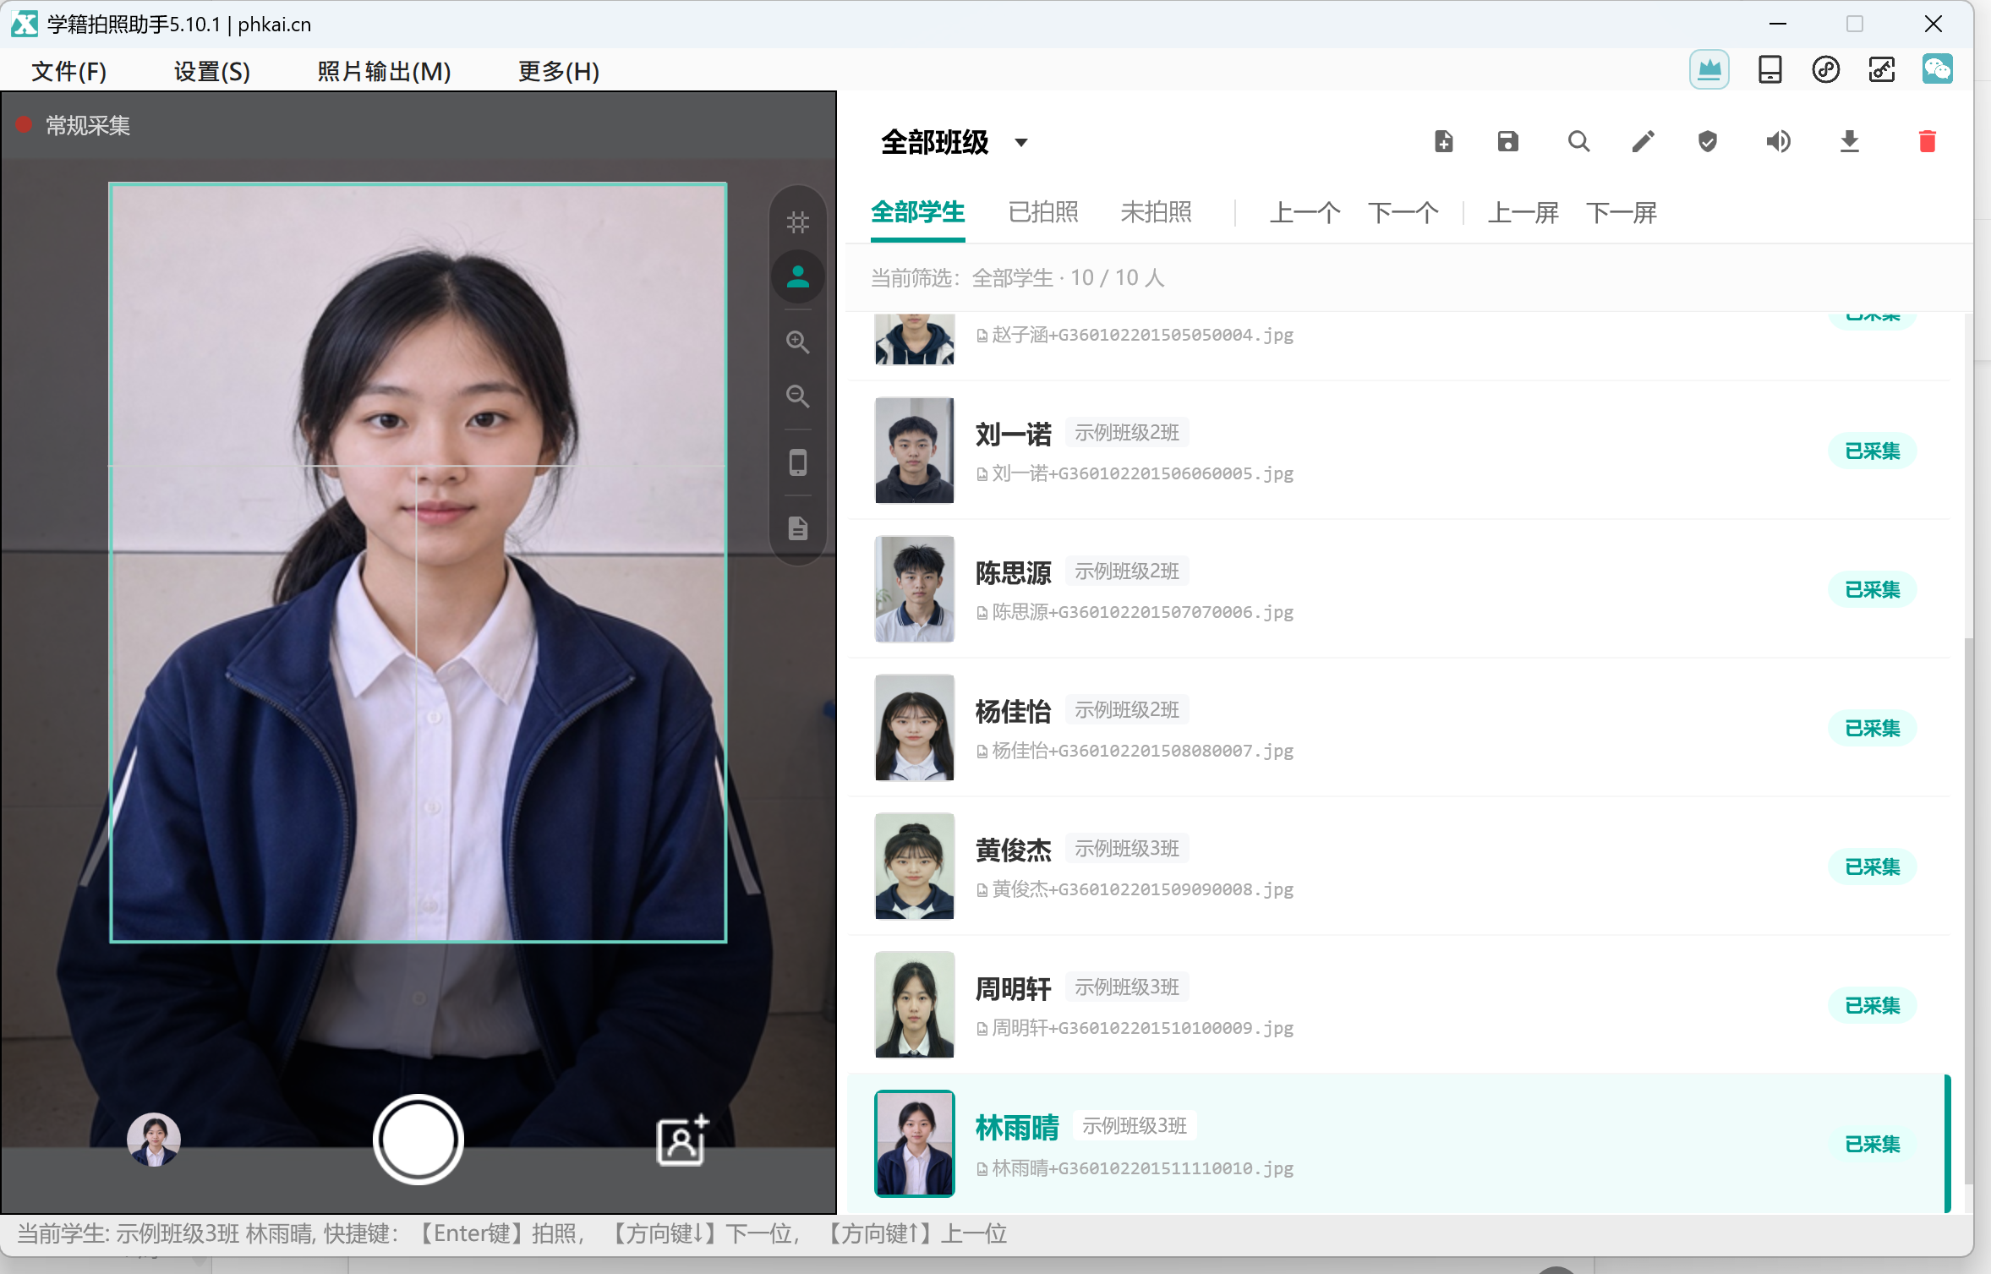Click 上一个 previous student button
Screen dimensions: 1991x1274
[1305, 212]
